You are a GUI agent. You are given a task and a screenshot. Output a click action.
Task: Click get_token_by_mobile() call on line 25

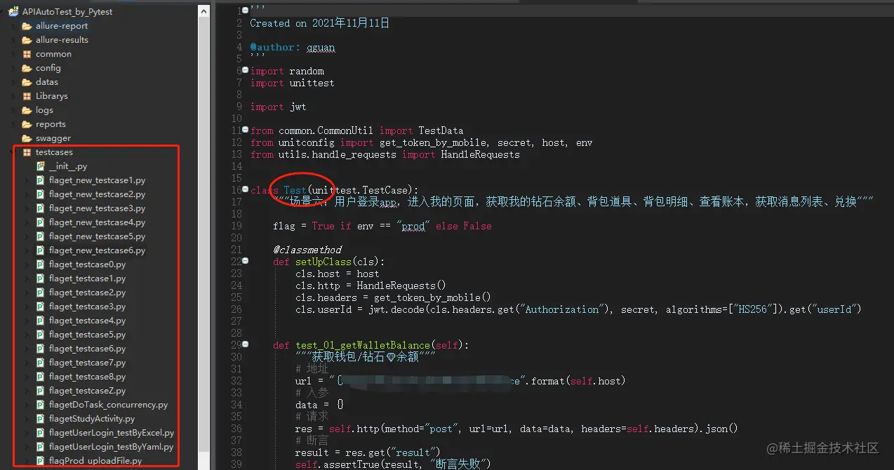[432, 297]
